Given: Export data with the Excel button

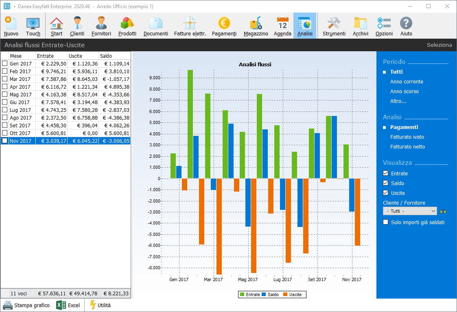Looking at the screenshot, I should [x=68, y=305].
